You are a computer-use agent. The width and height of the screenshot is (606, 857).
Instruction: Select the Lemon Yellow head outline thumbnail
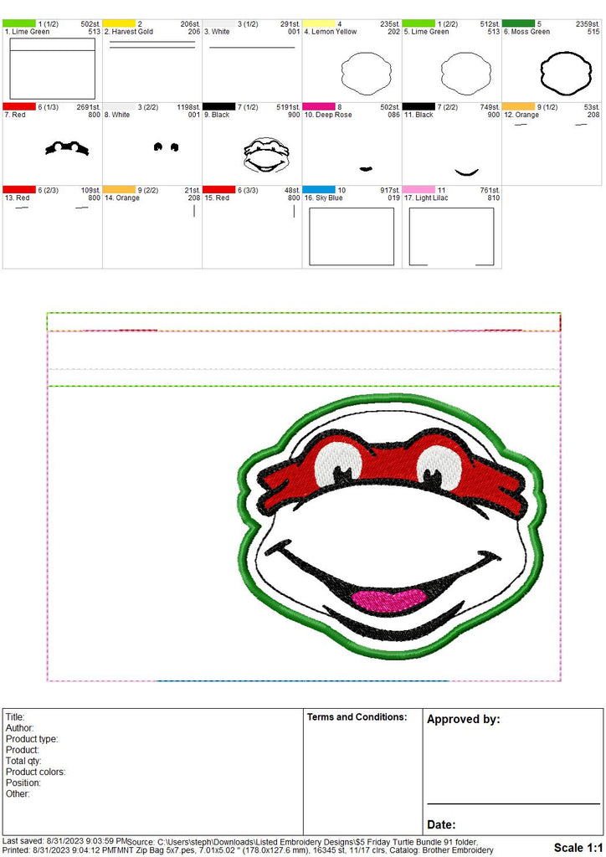coord(366,74)
